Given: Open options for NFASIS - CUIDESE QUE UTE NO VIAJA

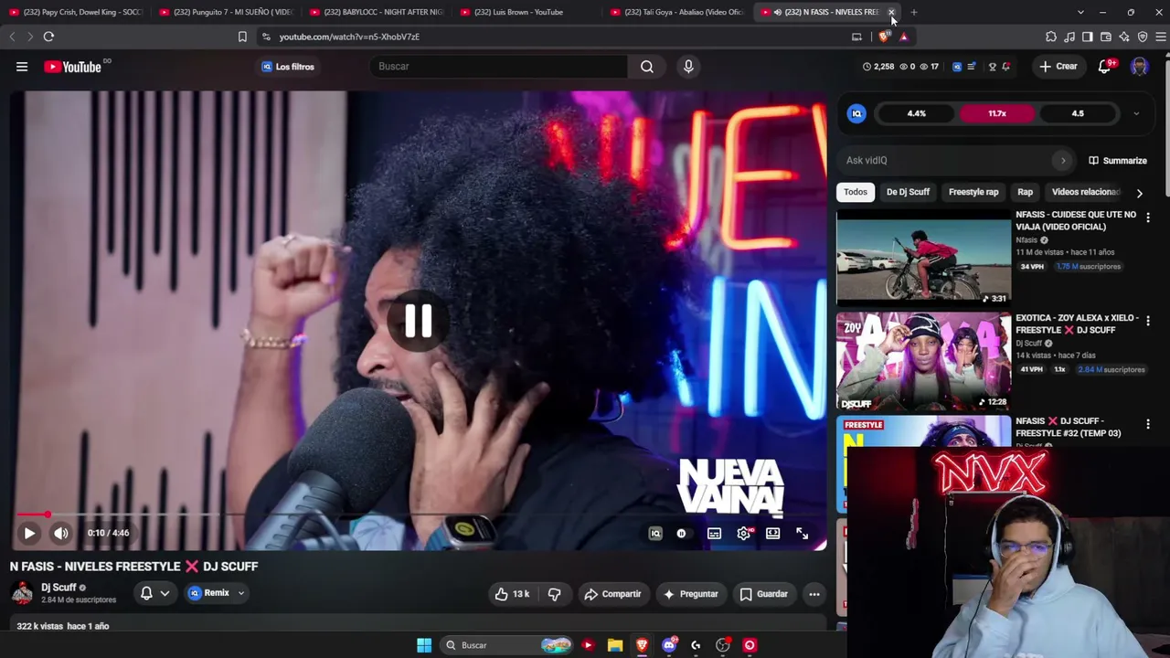Looking at the screenshot, I should tap(1148, 218).
